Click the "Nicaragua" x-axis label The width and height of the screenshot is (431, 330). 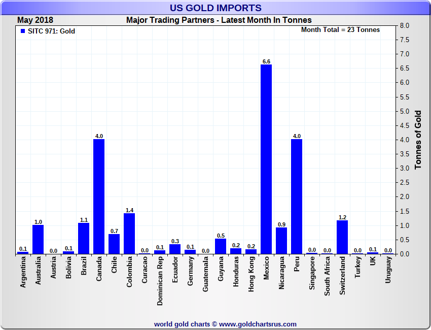pyautogui.click(x=281, y=273)
